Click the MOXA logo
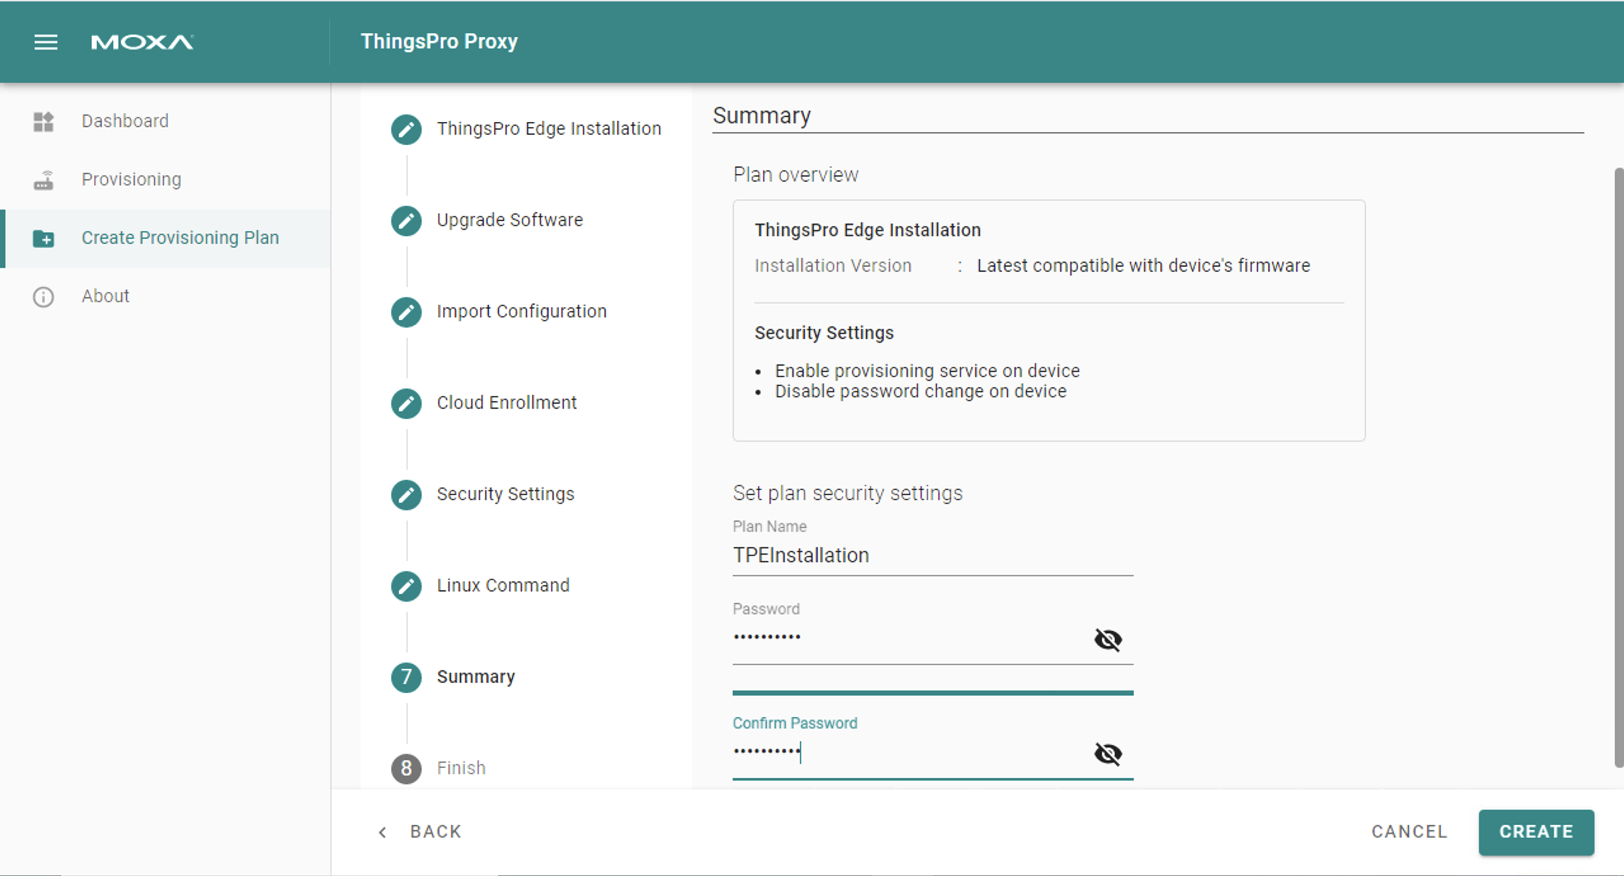Image resolution: width=1624 pixels, height=876 pixels. pos(142,42)
